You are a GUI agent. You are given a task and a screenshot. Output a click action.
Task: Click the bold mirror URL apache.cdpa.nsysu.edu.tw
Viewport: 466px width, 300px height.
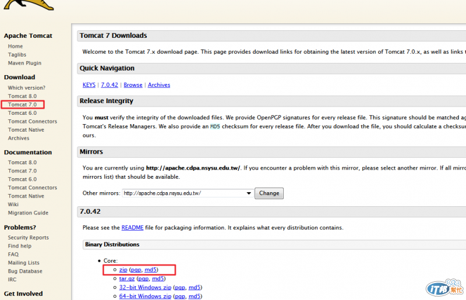pos(193,168)
